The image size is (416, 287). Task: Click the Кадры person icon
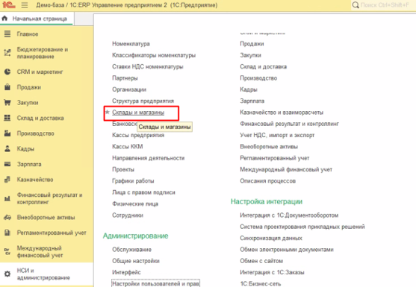click(7, 148)
